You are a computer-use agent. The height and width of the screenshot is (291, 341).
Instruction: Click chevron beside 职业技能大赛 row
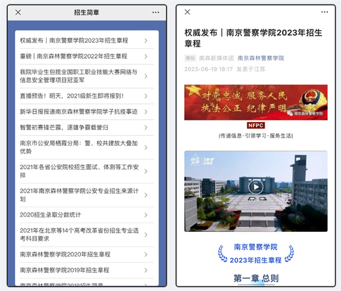click(146, 76)
